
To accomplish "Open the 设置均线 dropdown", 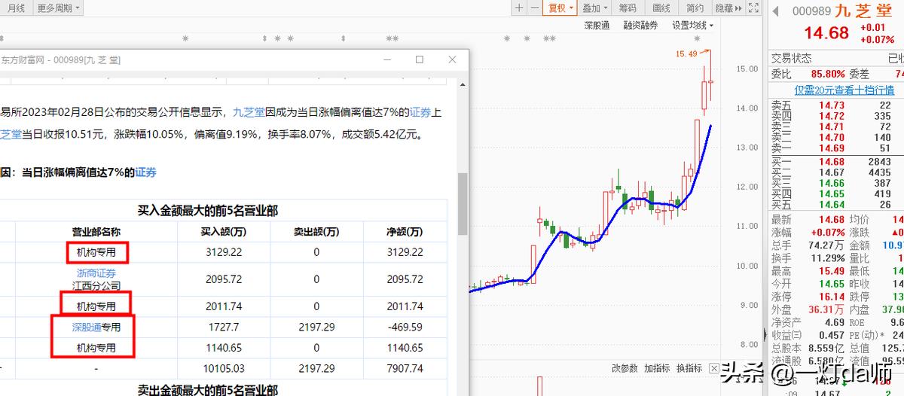I will click(x=693, y=25).
